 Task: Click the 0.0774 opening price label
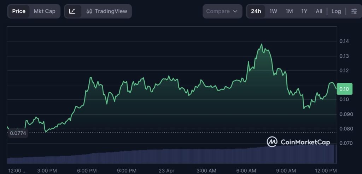point(18,134)
